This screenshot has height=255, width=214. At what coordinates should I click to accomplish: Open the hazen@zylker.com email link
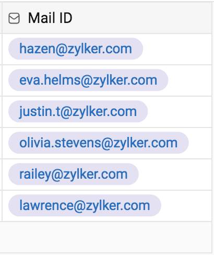tap(76, 49)
